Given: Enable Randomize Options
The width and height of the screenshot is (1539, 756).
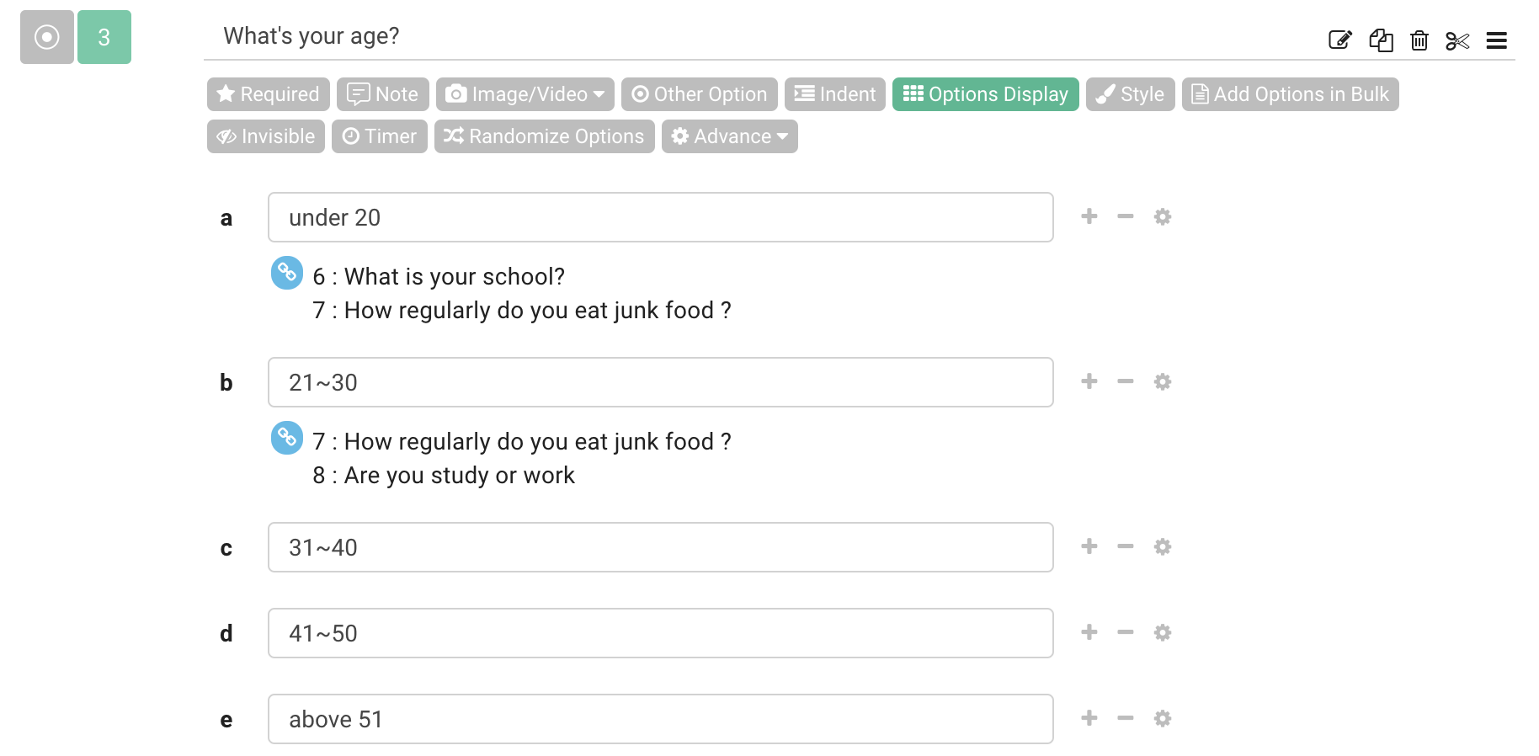Looking at the screenshot, I should point(544,136).
